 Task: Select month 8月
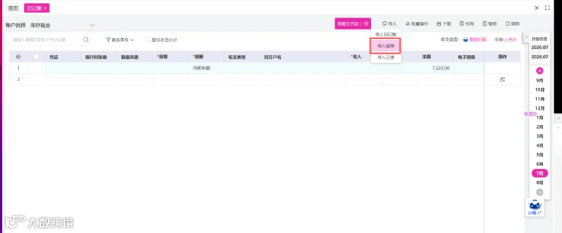(x=540, y=183)
